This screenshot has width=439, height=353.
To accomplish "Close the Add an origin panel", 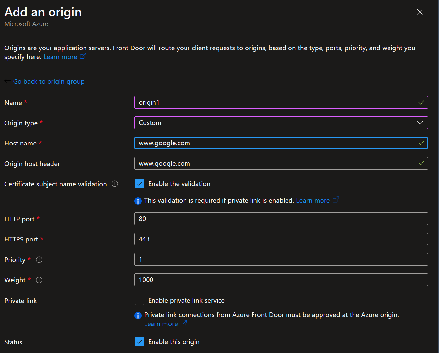I will pyautogui.click(x=420, y=12).
